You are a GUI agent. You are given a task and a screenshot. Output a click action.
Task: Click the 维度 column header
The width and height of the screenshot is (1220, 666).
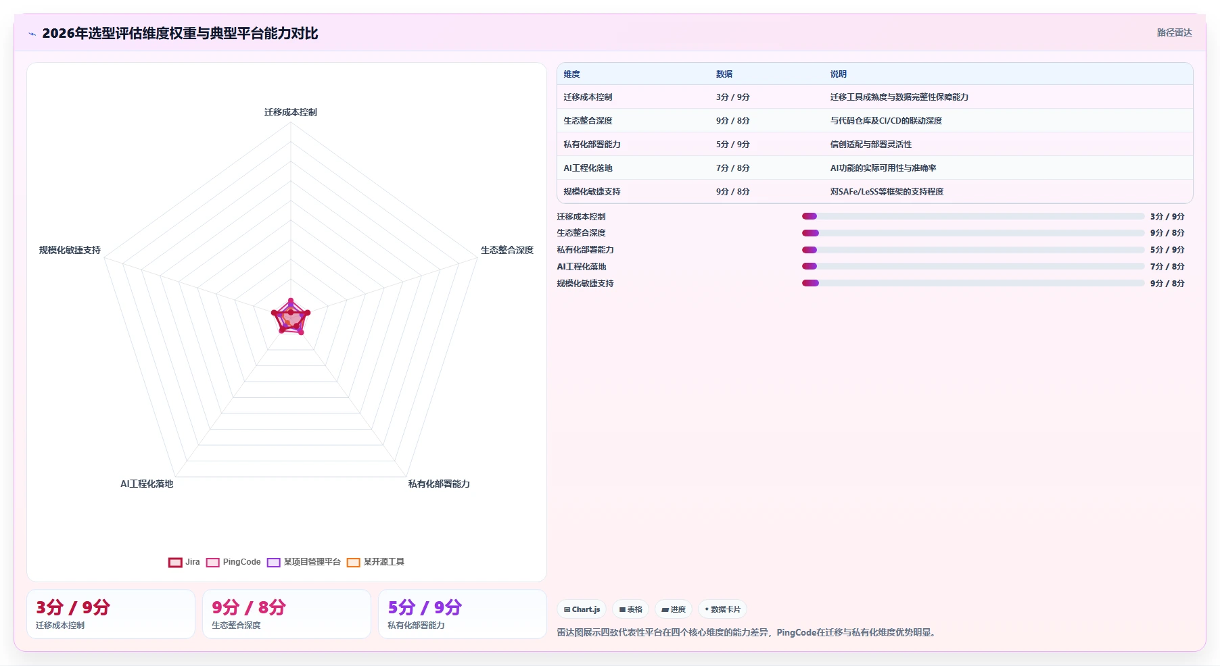tap(572, 74)
